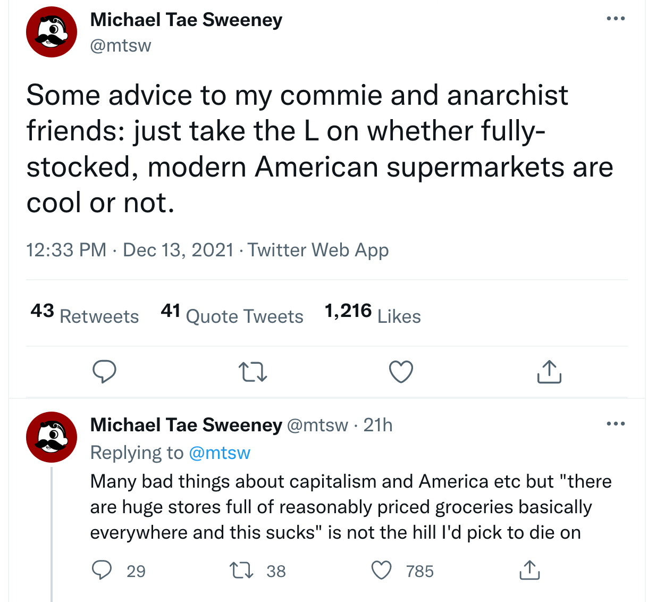Share the main tweet
The width and height of the screenshot is (656, 602).
(x=549, y=372)
